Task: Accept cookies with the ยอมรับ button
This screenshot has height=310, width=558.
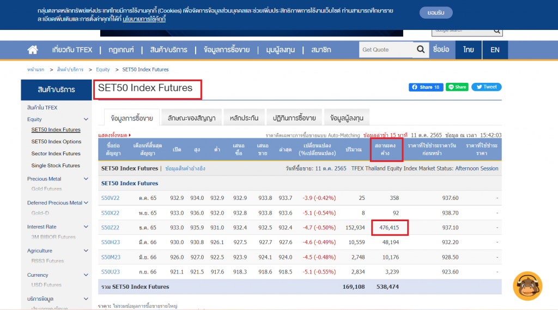Action: [436, 13]
